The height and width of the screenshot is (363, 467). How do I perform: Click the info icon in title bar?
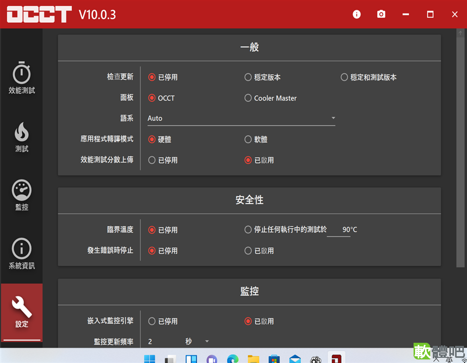point(356,15)
